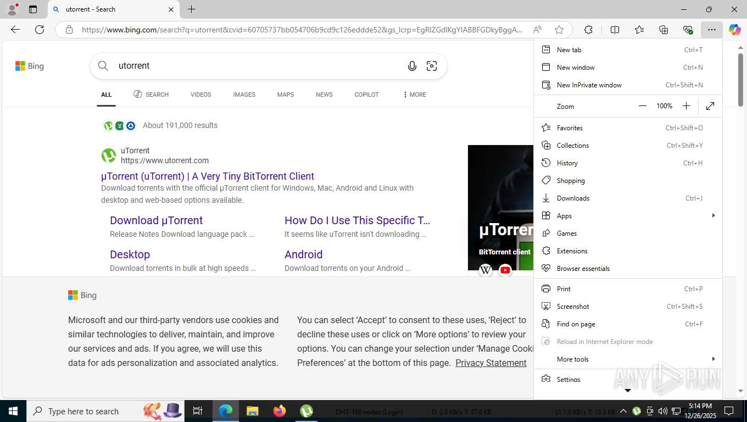Open the Collections toolbar icon

[664, 30]
